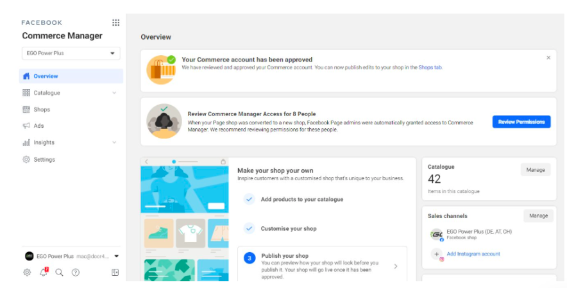Click the Add Instagram account plus icon
The height and width of the screenshot is (288, 567).
pyautogui.click(x=437, y=254)
